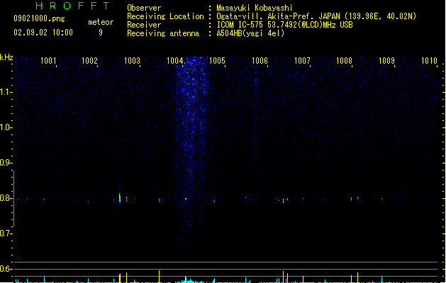Screen dimensions: 446x283
Task: Select the Ogata-vill. Akita-Pref. JAPAN location text
Action: 316,16
